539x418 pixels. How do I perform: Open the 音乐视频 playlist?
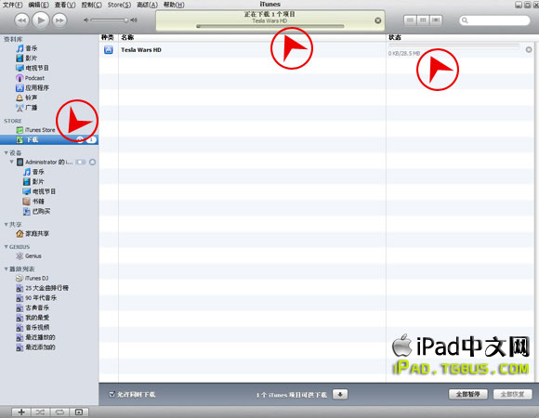pos(33,327)
